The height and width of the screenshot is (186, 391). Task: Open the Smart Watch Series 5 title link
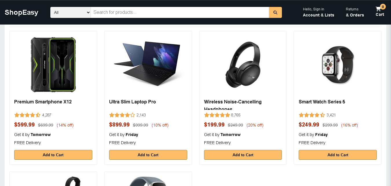322,102
